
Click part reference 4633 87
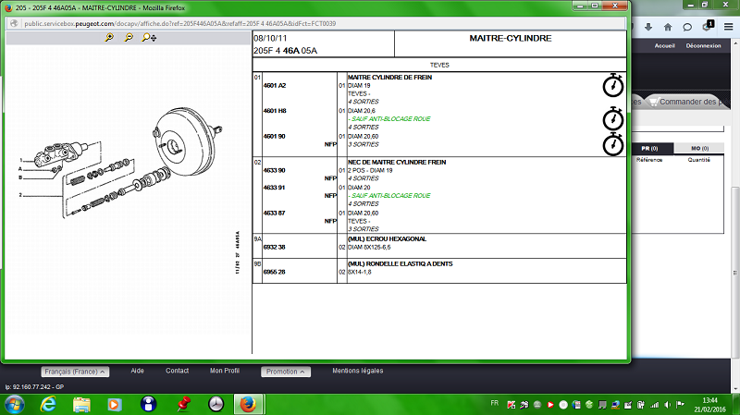click(x=274, y=213)
